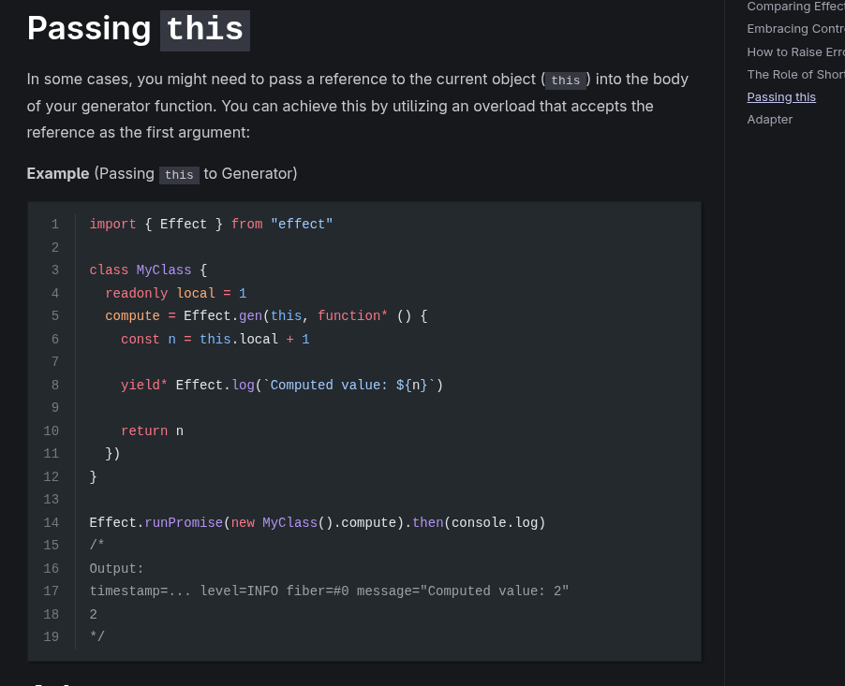The height and width of the screenshot is (686, 845).
Task: Open "How to Raise Err" sidebar link
Action: [795, 52]
